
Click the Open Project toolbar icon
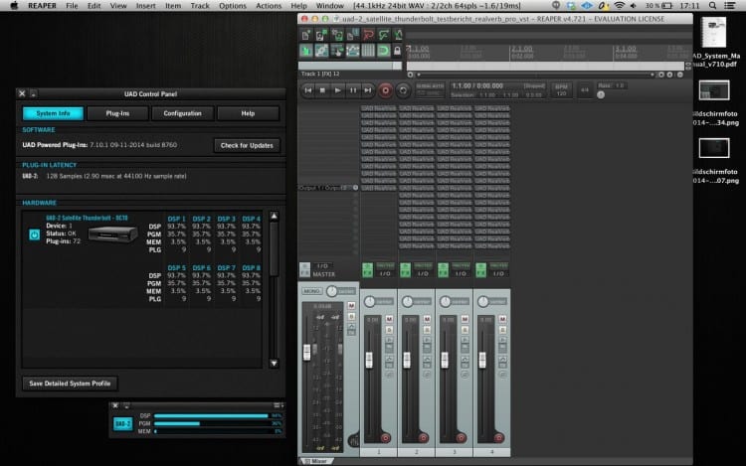[321, 35]
